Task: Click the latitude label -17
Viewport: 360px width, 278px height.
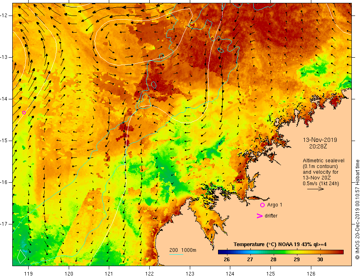Action: pos(4,224)
